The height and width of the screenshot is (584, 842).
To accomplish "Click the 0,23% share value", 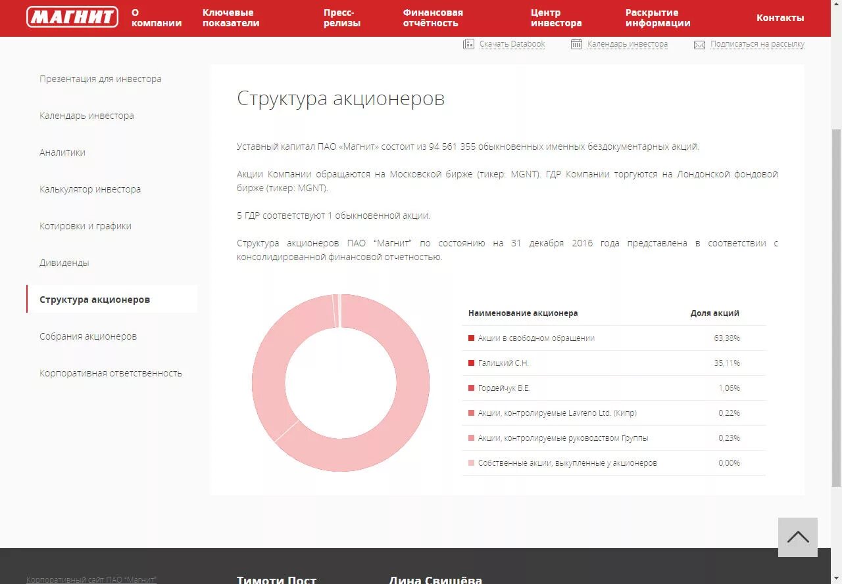I will pos(729,438).
